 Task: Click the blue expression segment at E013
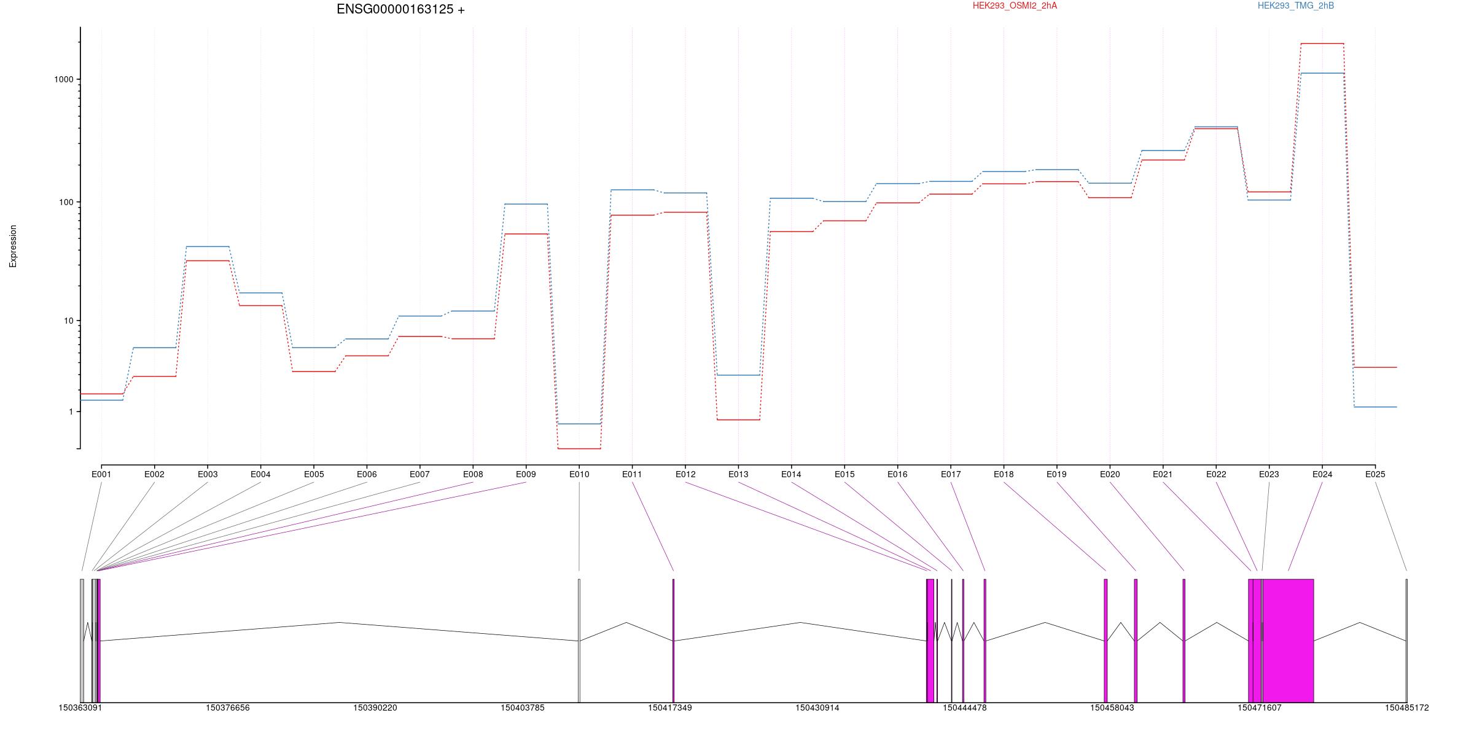738,375
